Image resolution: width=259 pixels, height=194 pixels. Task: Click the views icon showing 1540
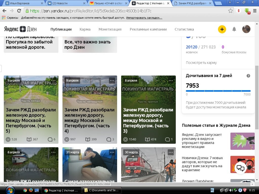(x=125, y=139)
